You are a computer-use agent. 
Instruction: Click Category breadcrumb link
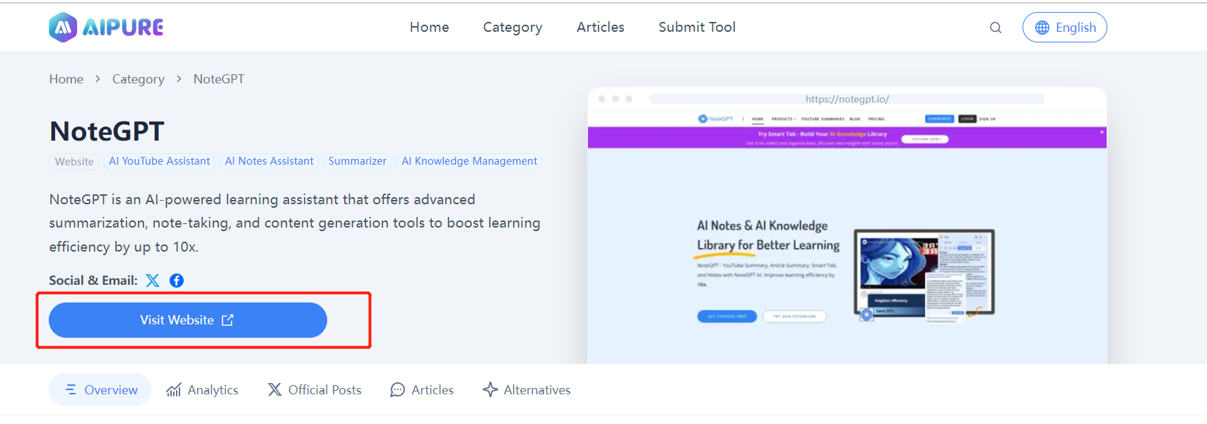coord(139,79)
